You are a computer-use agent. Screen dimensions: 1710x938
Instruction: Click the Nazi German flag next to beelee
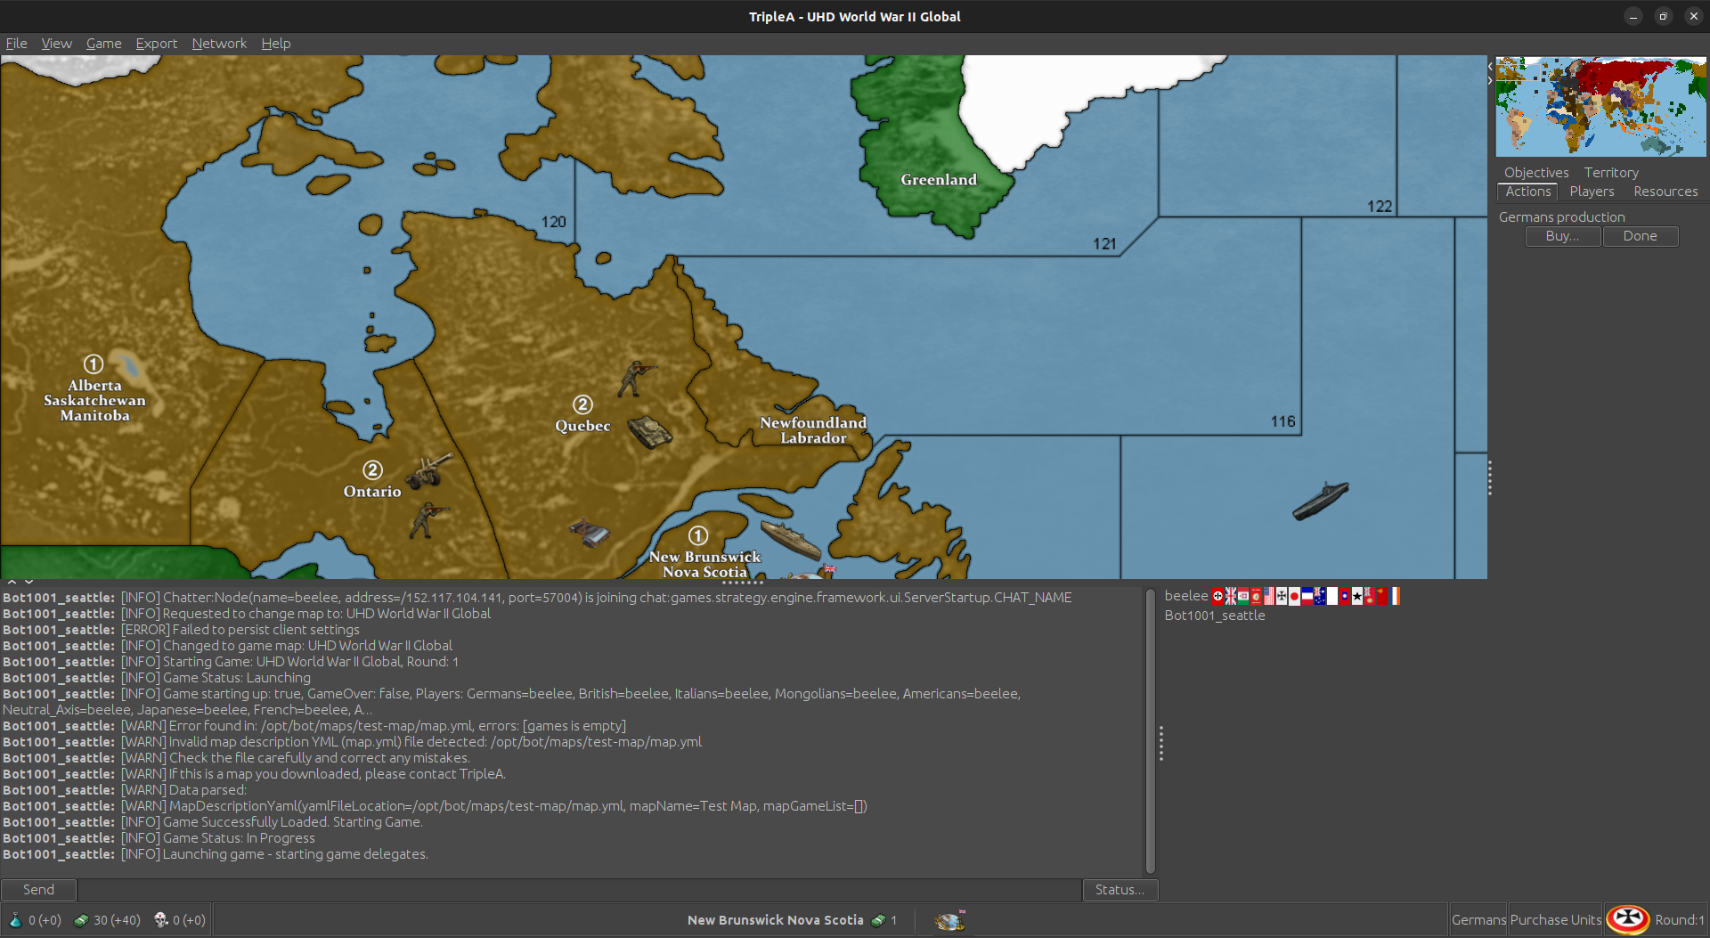tap(1217, 596)
